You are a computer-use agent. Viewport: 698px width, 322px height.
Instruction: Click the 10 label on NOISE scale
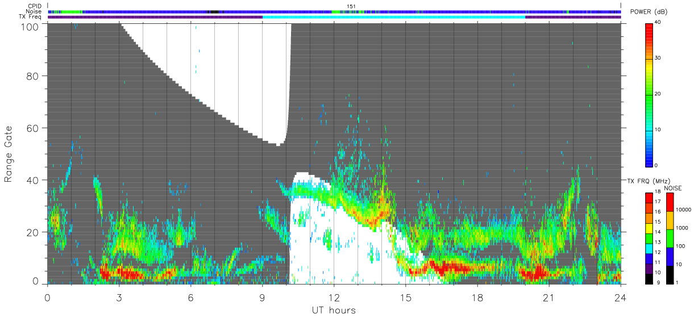tap(678, 264)
